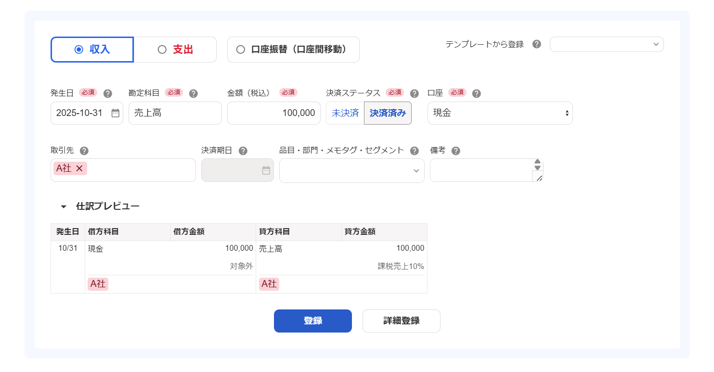The image size is (714, 372).
Task: Click the 発生日 header in preview table
Action: pos(68,231)
